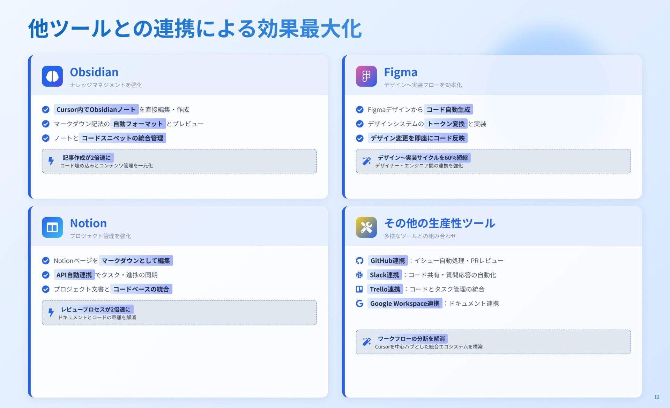Click callout title ワークフローの分断を解消
Screen dimensions: 670x408
pos(411,339)
